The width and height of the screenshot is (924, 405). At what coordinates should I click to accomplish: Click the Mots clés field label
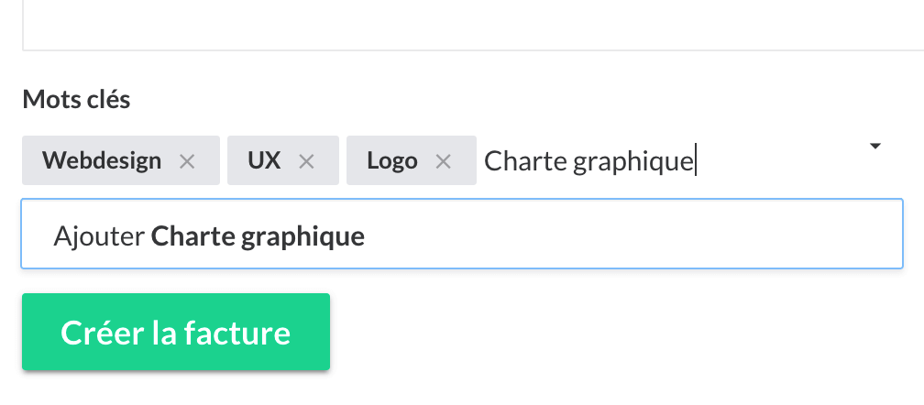click(x=76, y=100)
